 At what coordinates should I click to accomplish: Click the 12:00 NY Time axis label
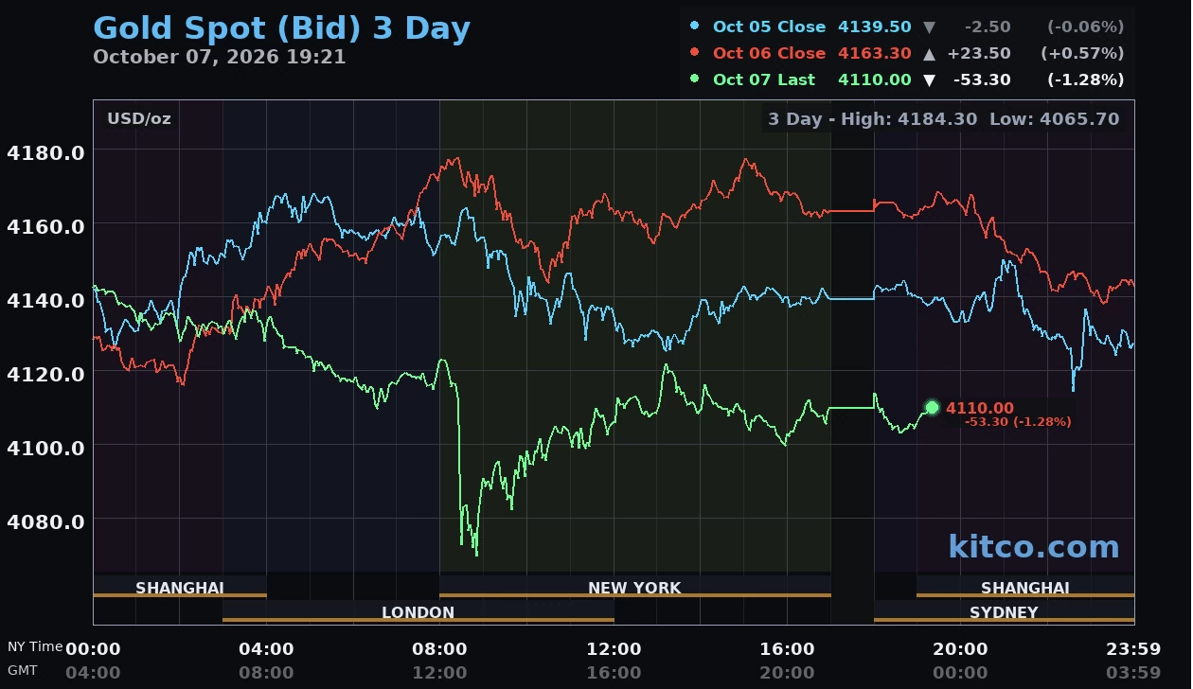614,649
